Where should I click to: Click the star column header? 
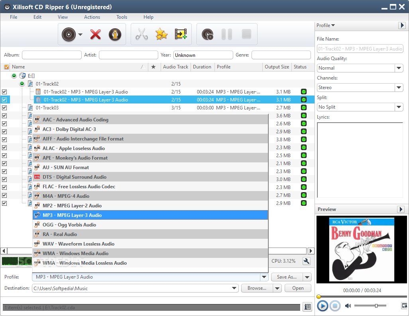153,67
